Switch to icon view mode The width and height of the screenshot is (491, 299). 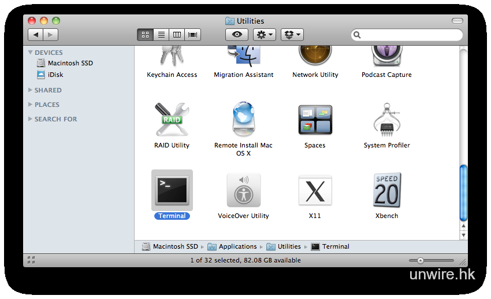coord(145,35)
